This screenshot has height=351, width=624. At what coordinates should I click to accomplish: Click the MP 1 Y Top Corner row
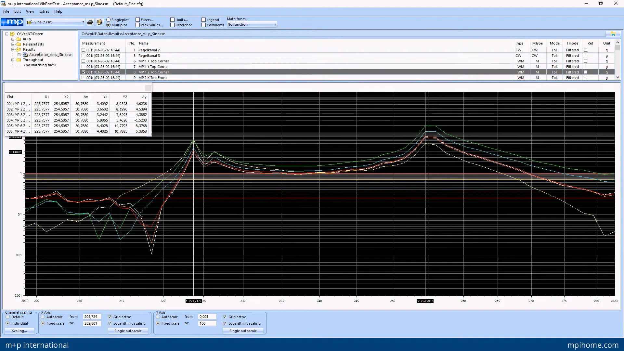pyautogui.click(x=347, y=67)
